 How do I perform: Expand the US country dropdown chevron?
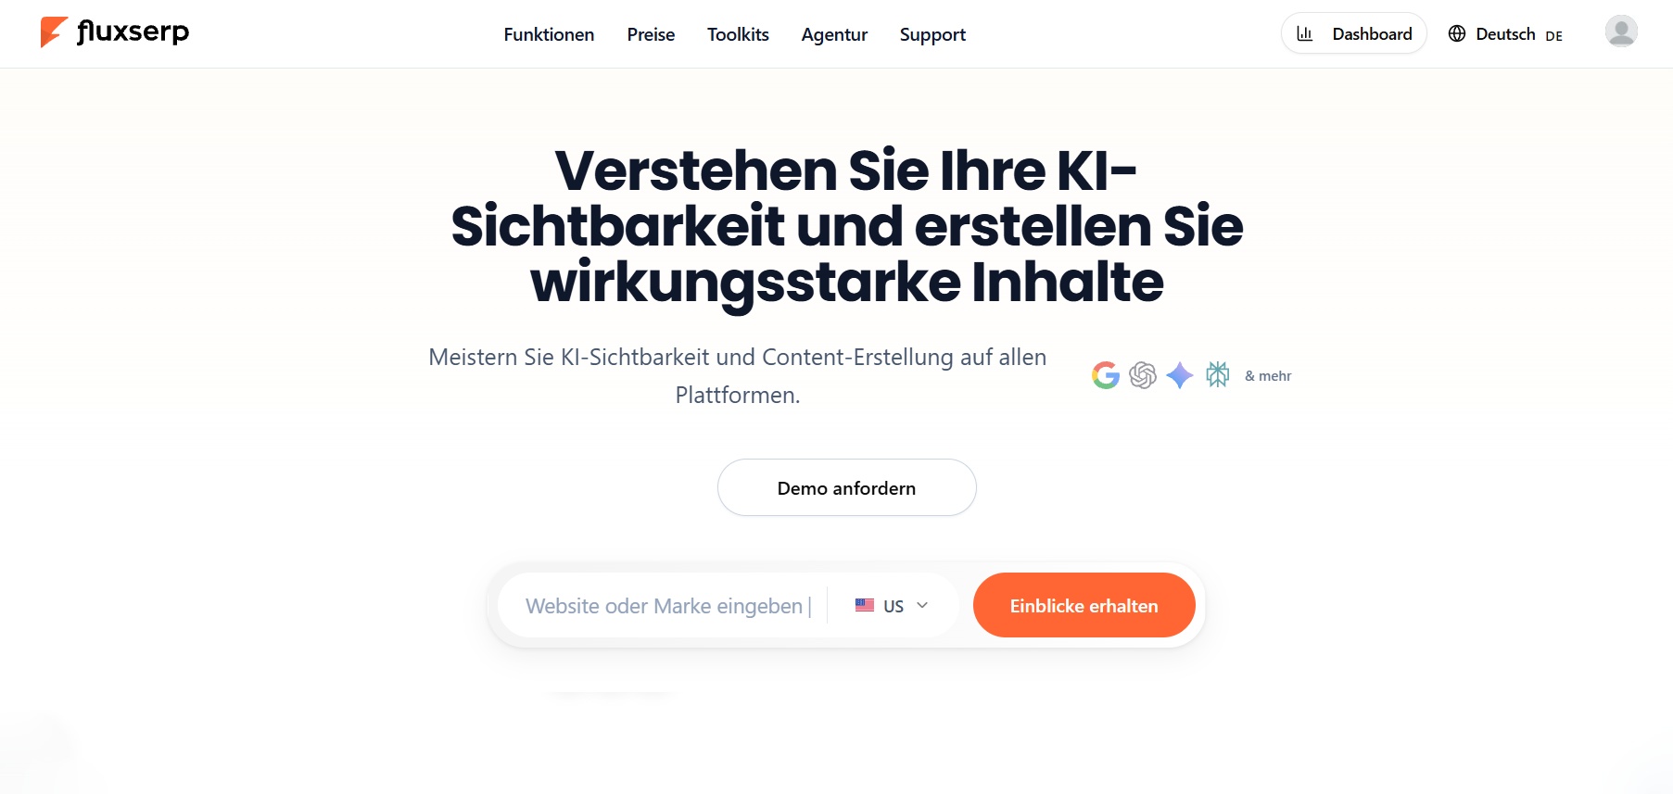tap(922, 605)
